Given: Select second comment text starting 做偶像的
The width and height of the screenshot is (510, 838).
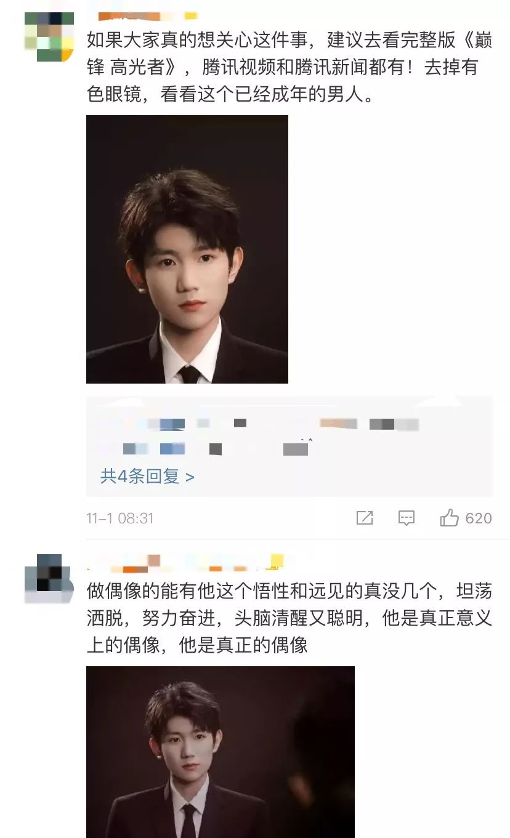Looking at the screenshot, I should click(289, 618).
